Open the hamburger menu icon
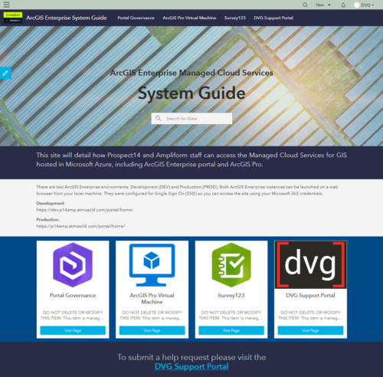 pos(6,5)
